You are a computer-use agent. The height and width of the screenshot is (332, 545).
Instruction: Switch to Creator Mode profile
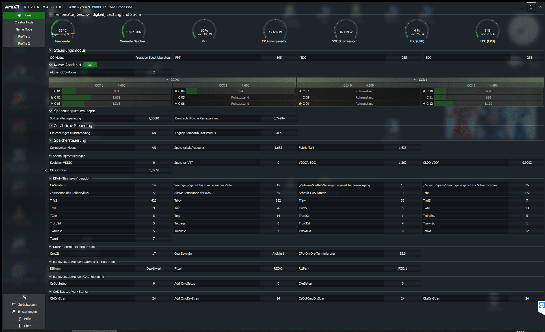(24, 22)
